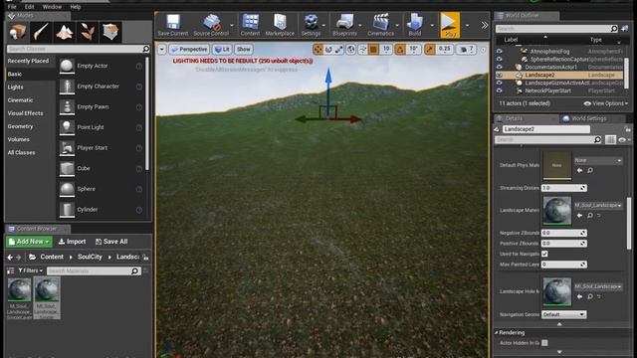Screen dimensions: 637x358
Task: Use selected asset for Landscape Material arrow
Action: tap(579, 216)
